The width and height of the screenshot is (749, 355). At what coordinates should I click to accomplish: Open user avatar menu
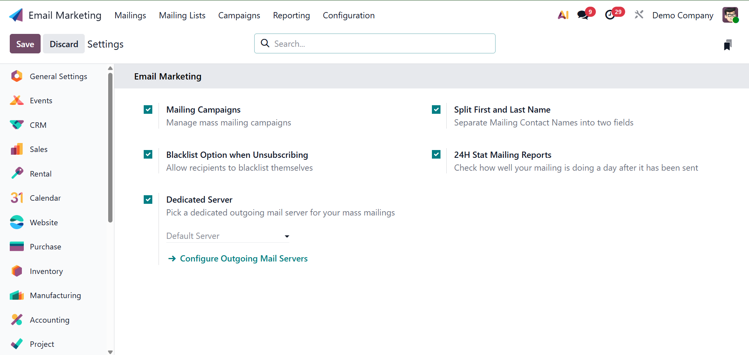coord(730,15)
